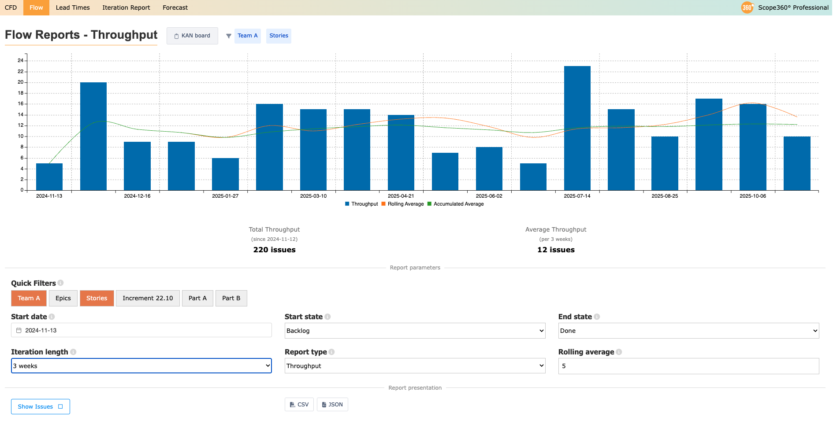Screen dimensions: 833x424
Task: Click info icon beside Start date label
Action: click(x=52, y=317)
